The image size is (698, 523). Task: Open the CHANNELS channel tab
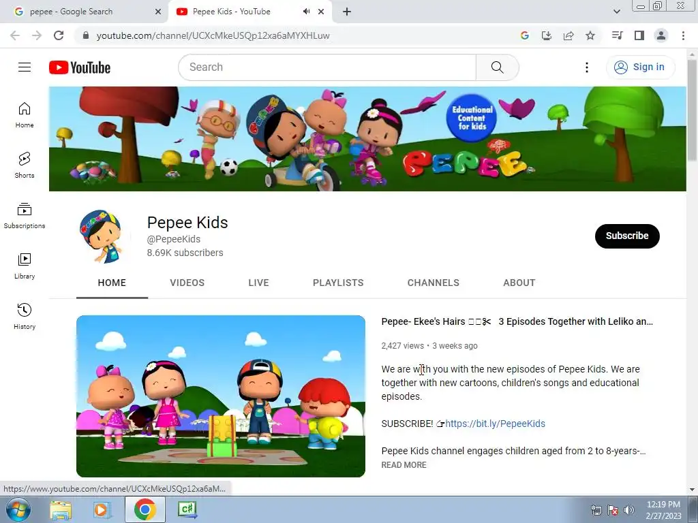[433, 283]
